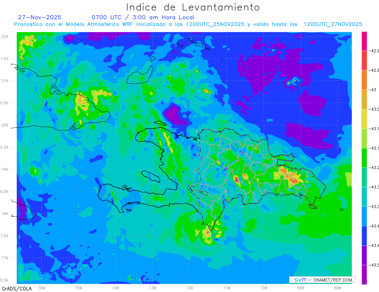Image resolution: width=379 pixels, height=292 pixels.
Task: Click the "75W" longitude label
Action: [x=78, y=288]
